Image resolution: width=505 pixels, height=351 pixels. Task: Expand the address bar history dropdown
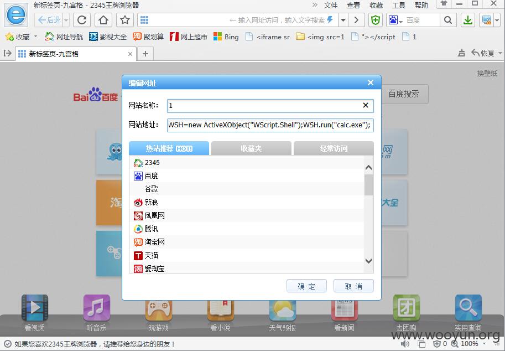point(343,20)
